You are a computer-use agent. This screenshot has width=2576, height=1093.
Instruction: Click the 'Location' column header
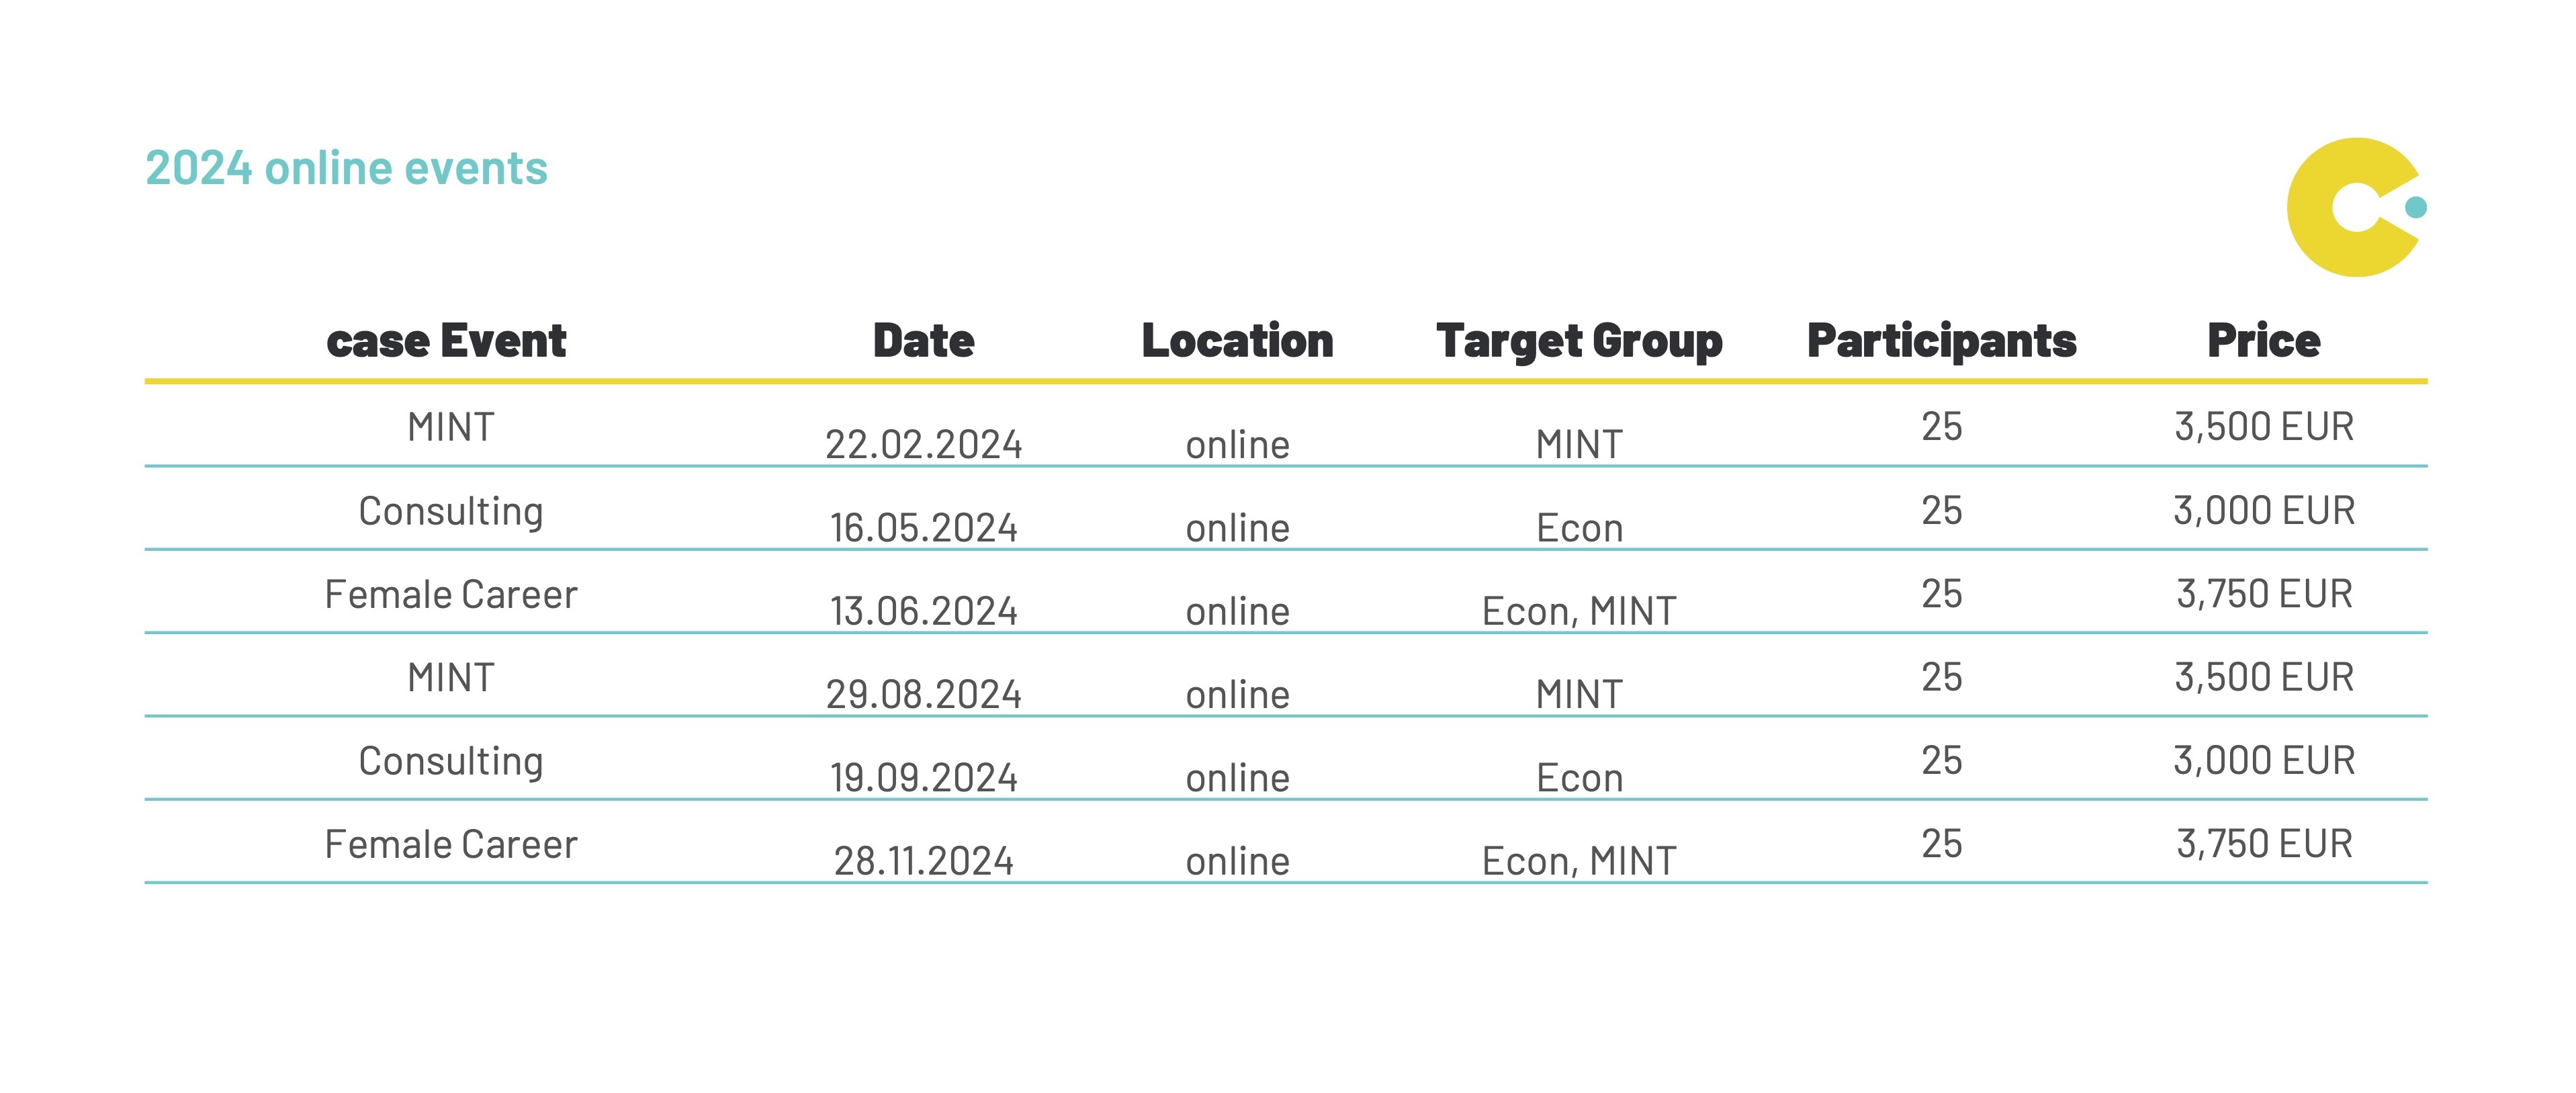click(1237, 341)
